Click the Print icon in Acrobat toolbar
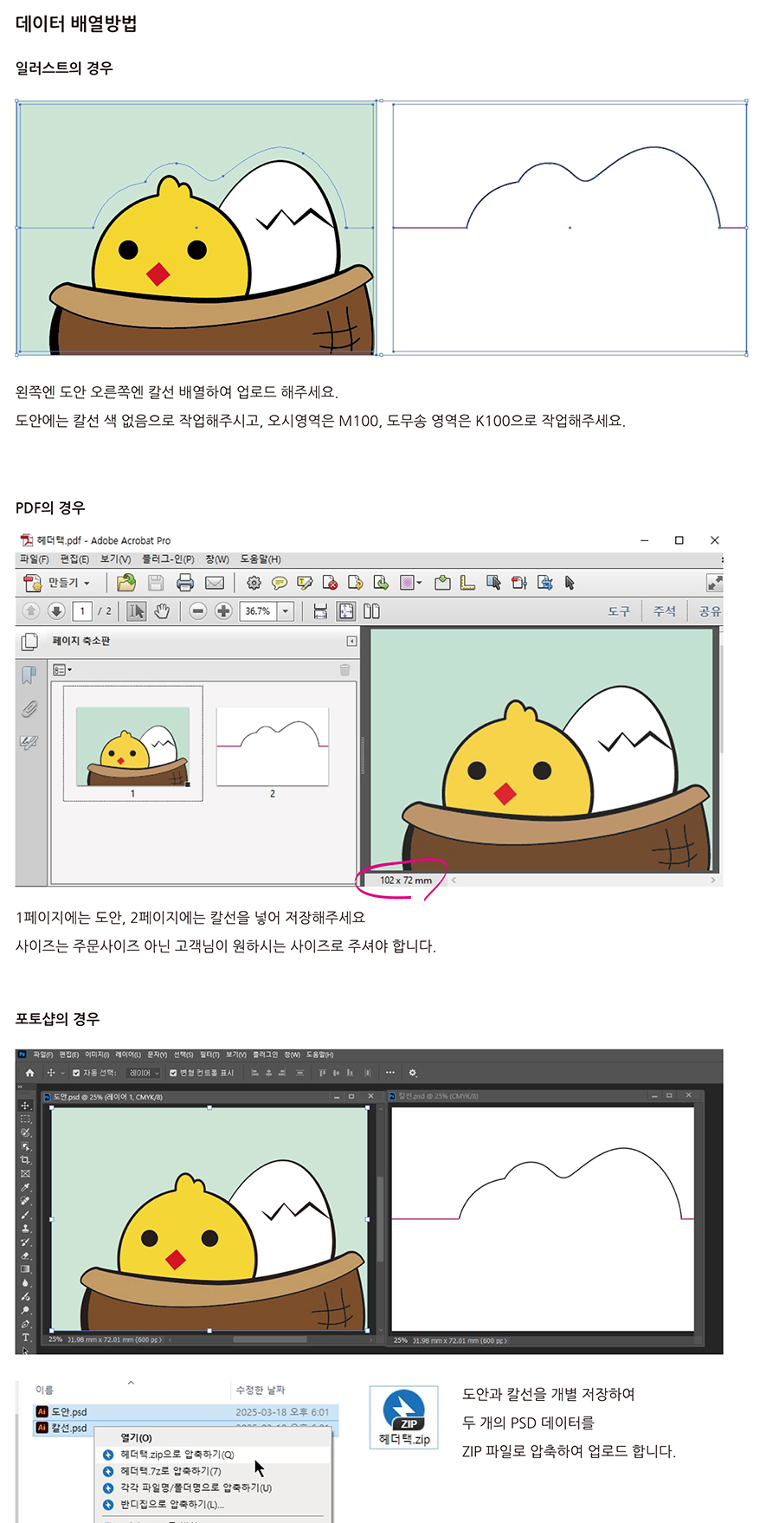Viewport: 779px width, 1523px height. (x=185, y=583)
